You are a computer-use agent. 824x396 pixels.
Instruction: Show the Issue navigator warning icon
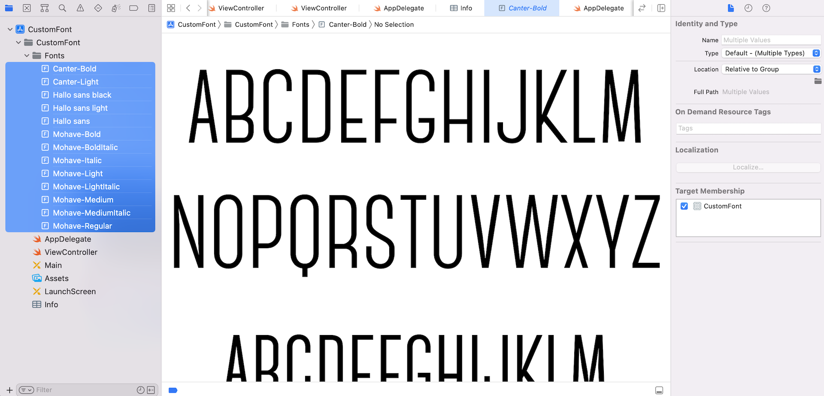pos(80,8)
